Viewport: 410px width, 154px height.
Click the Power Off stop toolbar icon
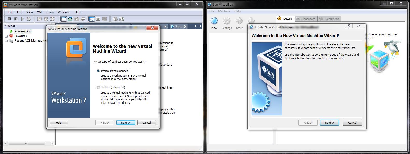(9, 19)
